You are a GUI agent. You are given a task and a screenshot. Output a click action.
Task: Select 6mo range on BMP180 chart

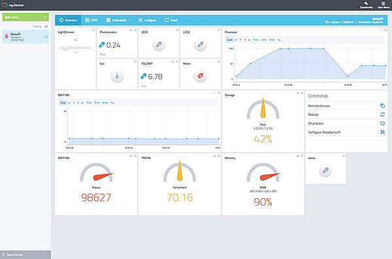coord(105,103)
